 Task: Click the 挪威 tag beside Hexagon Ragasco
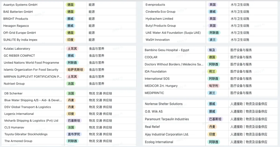pyautogui.click(x=70, y=26)
